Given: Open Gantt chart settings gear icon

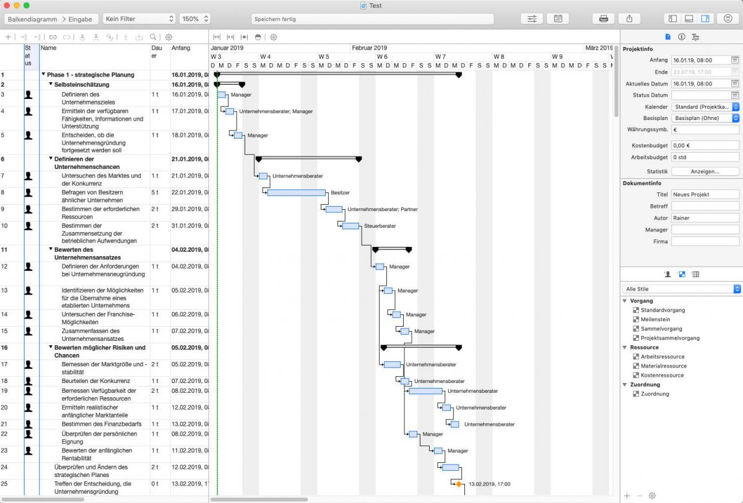Looking at the screenshot, I should [273, 37].
